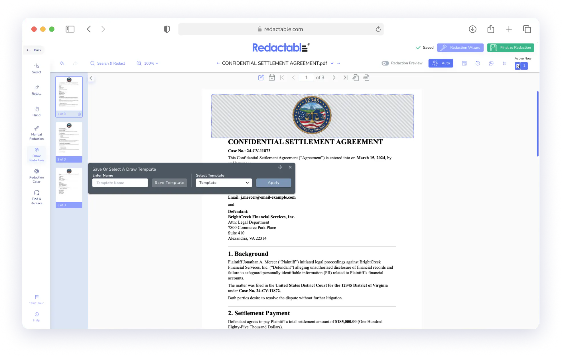Toggle the Redaction Preview switch

click(385, 63)
